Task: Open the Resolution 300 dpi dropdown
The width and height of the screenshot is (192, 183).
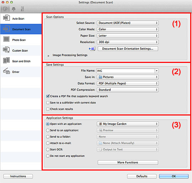Action: point(128,42)
